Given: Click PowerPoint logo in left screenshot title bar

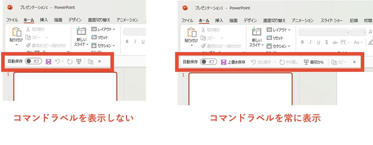Looking at the screenshot, I should click(x=10, y=7).
